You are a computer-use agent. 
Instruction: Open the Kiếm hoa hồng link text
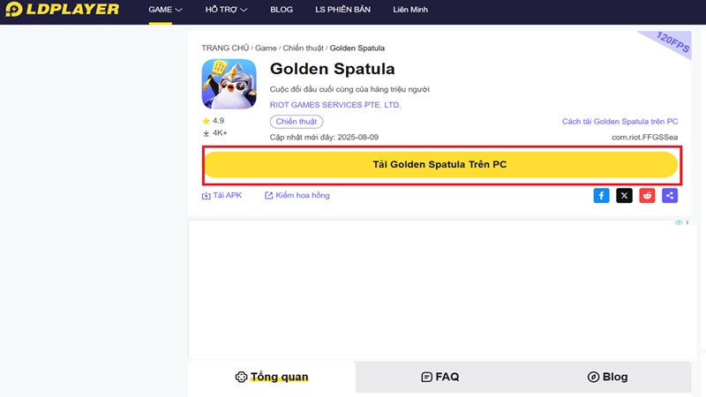303,195
